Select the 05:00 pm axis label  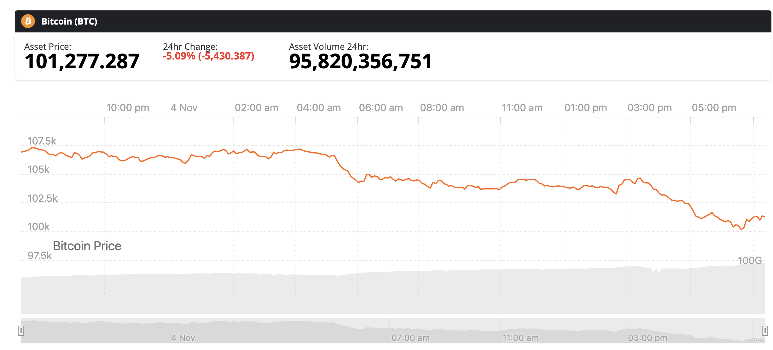714,108
